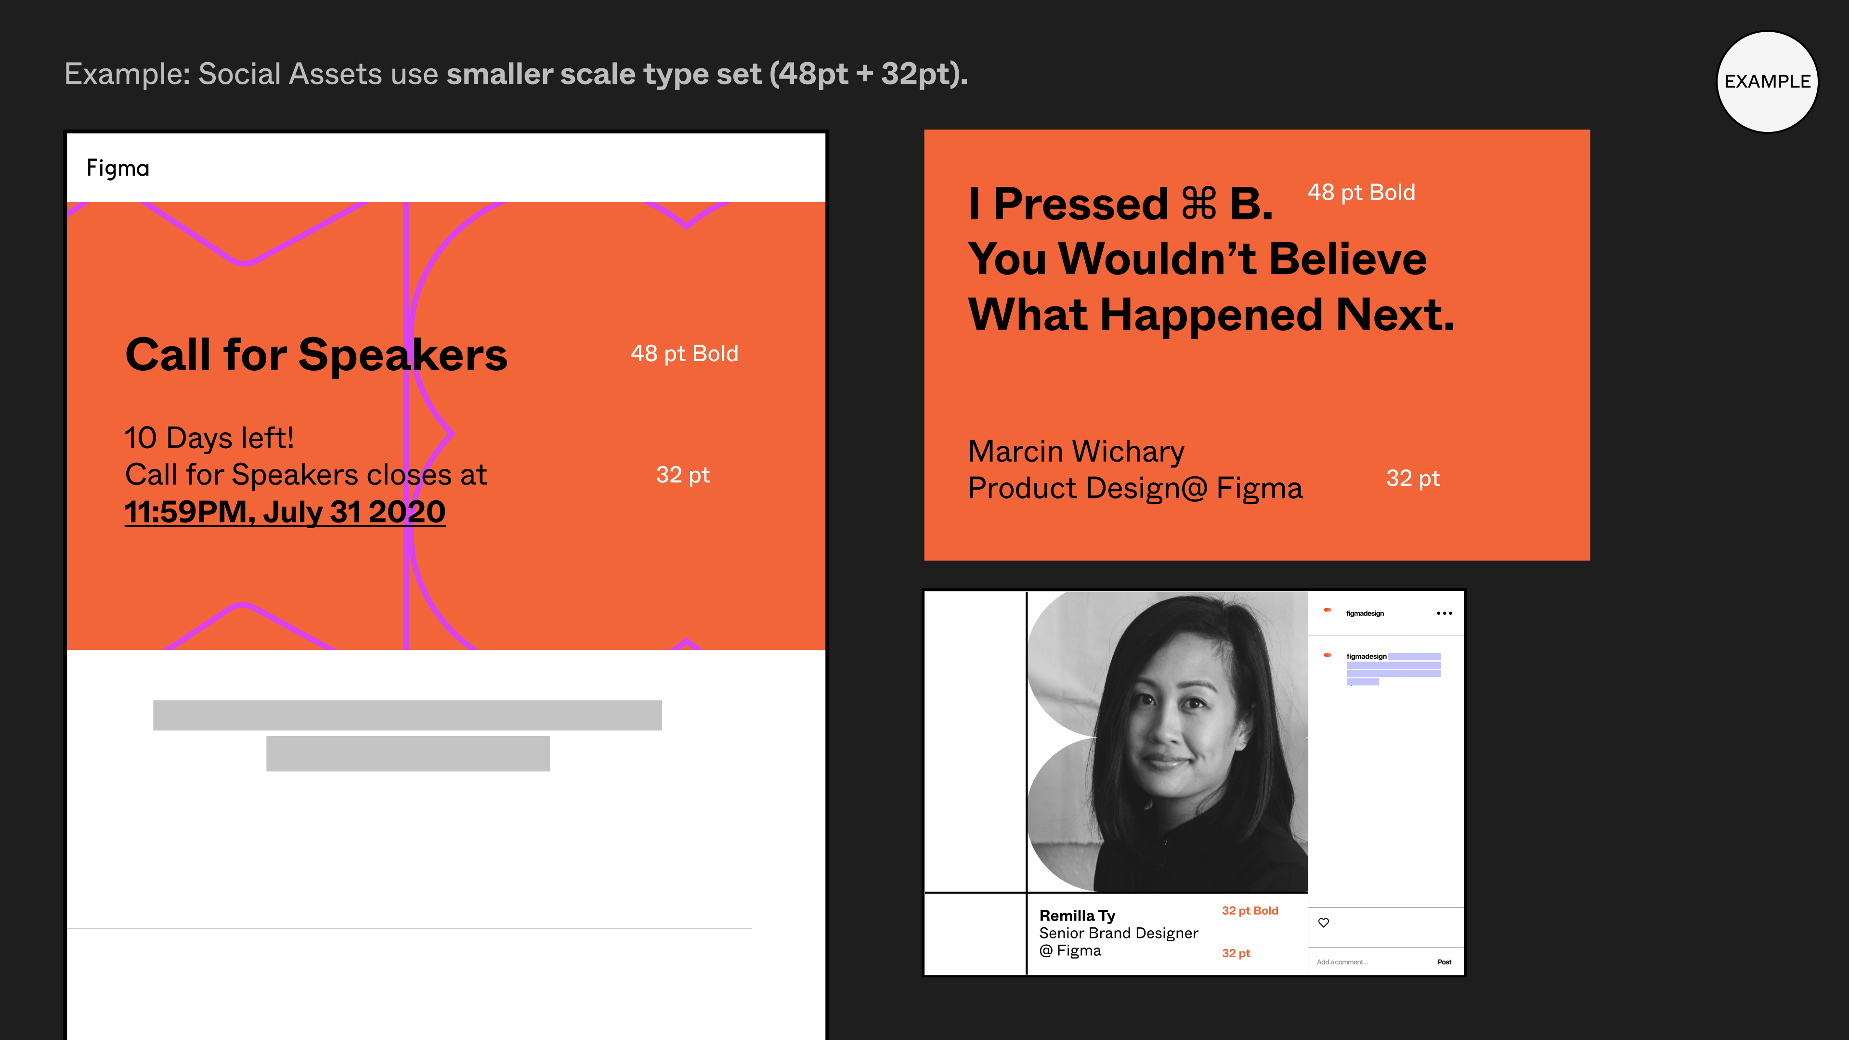This screenshot has height=1040, width=1849.
Task: Click the figmadesign avatar in the post header
Action: point(1327,610)
